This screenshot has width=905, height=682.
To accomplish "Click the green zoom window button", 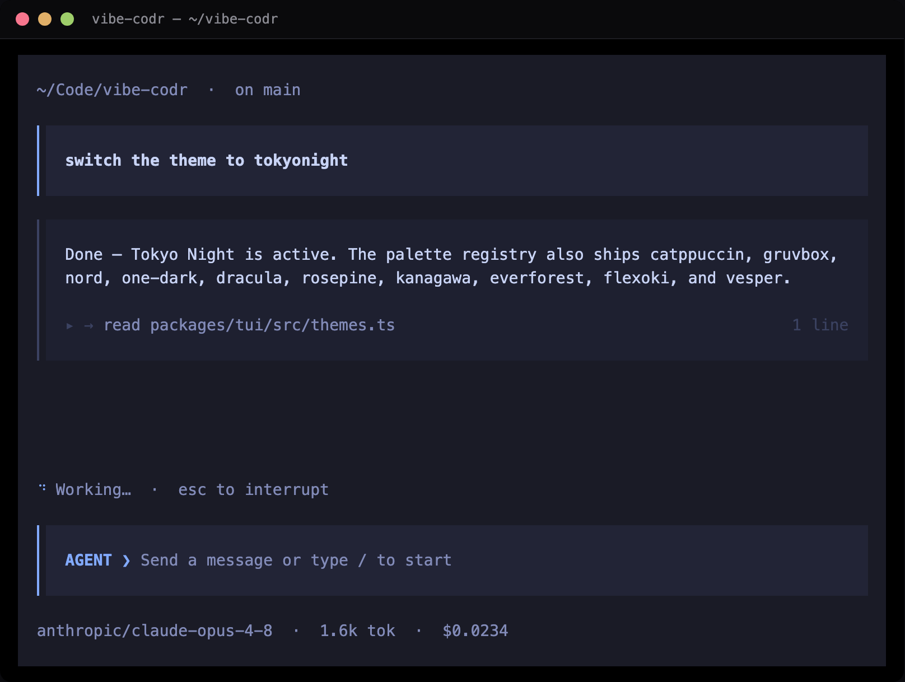I will 67,19.
